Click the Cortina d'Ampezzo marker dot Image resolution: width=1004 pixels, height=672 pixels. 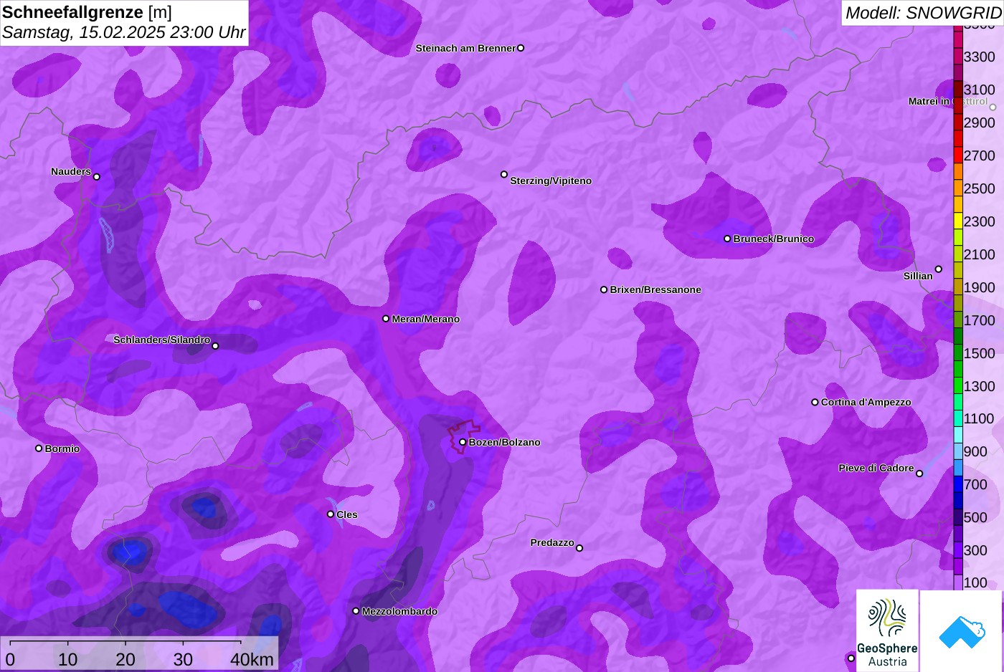click(x=815, y=402)
